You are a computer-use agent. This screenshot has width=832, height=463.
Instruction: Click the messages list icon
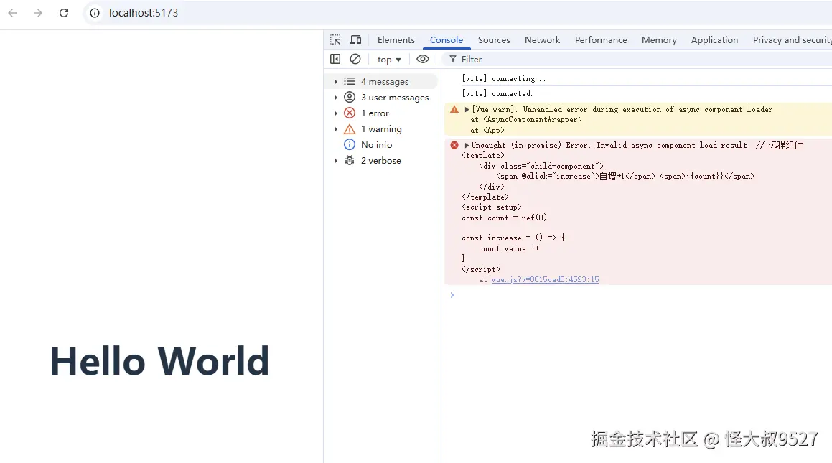pyautogui.click(x=349, y=82)
